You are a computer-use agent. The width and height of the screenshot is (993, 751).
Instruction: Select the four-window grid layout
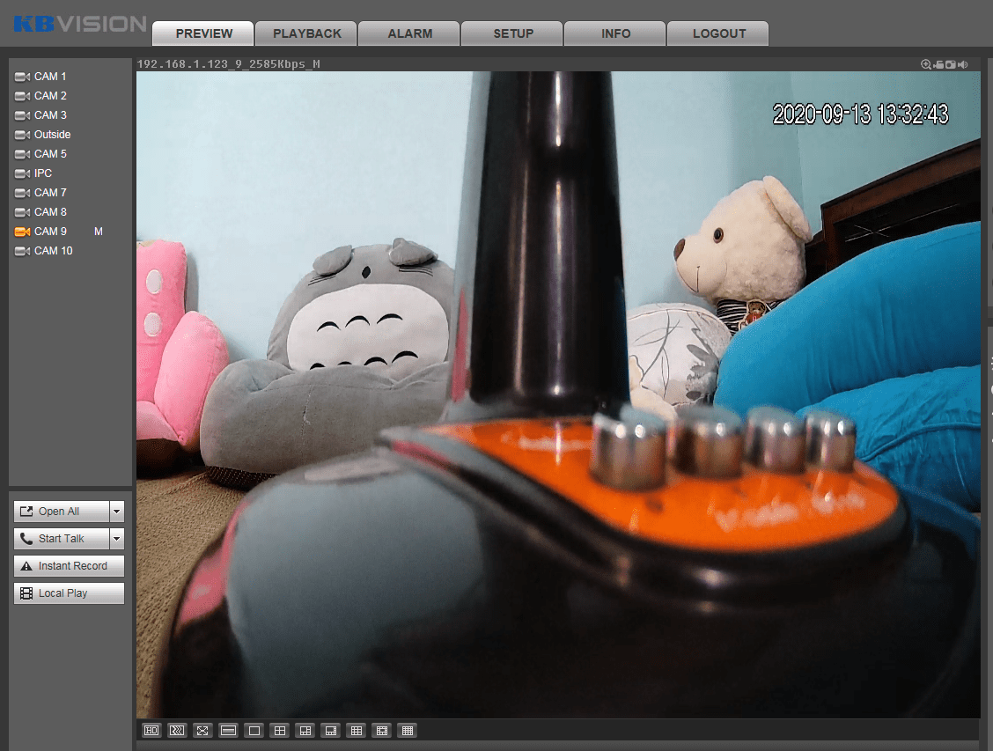[x=279, y=731]
